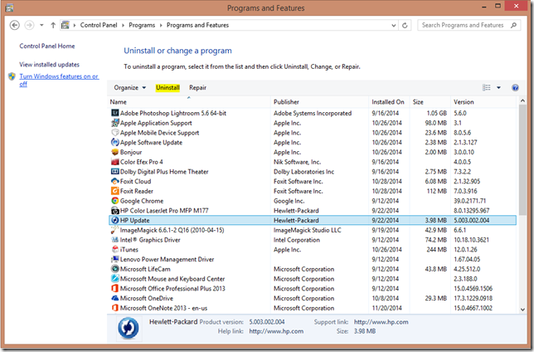Click the Bonjour program icon
Screen dimensions: 534x352
tap(115, 152)
